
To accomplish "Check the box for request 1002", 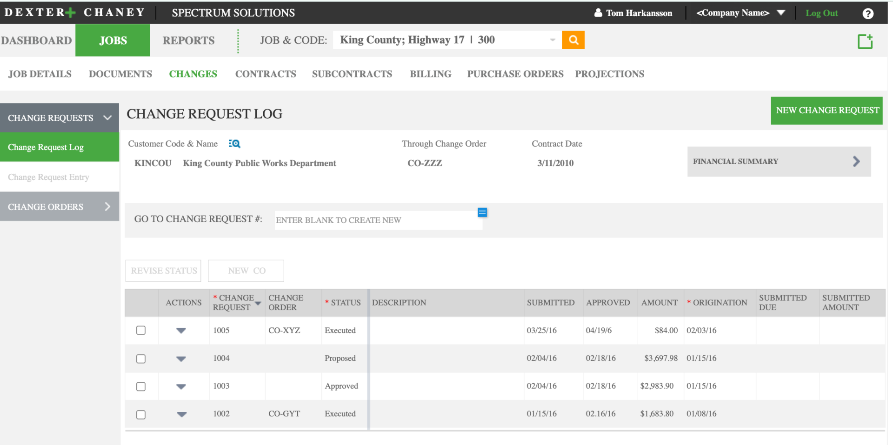I will (x=141, y=414).
